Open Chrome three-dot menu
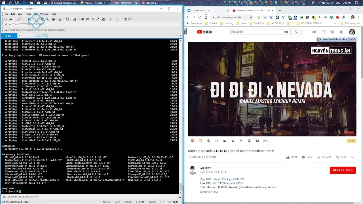 coord(359,17)
